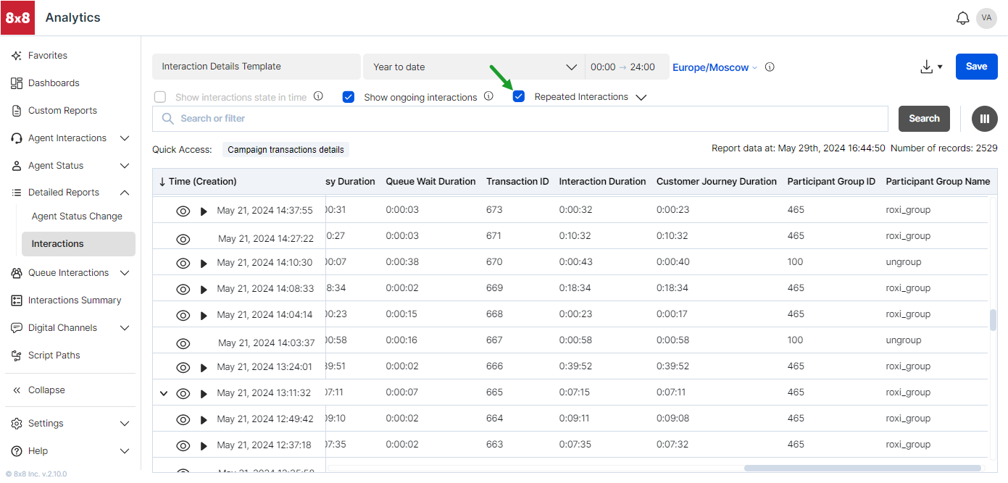
Task: Click the Interactions Summary icon
Action: click(17, 301)
